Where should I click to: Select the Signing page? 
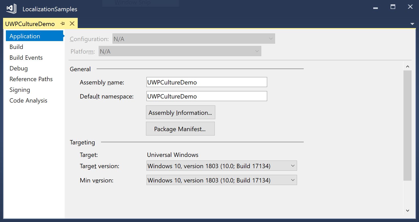pos(20,90)
